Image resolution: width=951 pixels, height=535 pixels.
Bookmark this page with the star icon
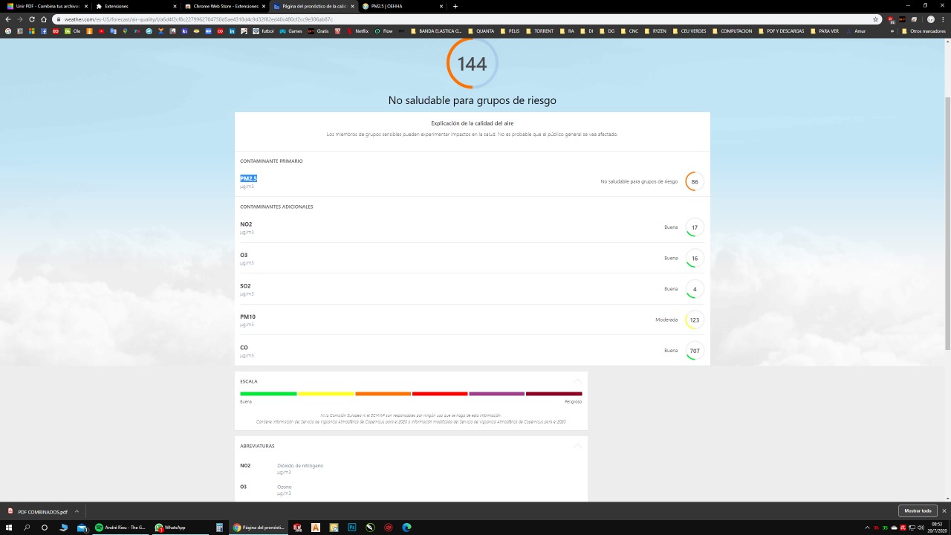tap(876, 19)
